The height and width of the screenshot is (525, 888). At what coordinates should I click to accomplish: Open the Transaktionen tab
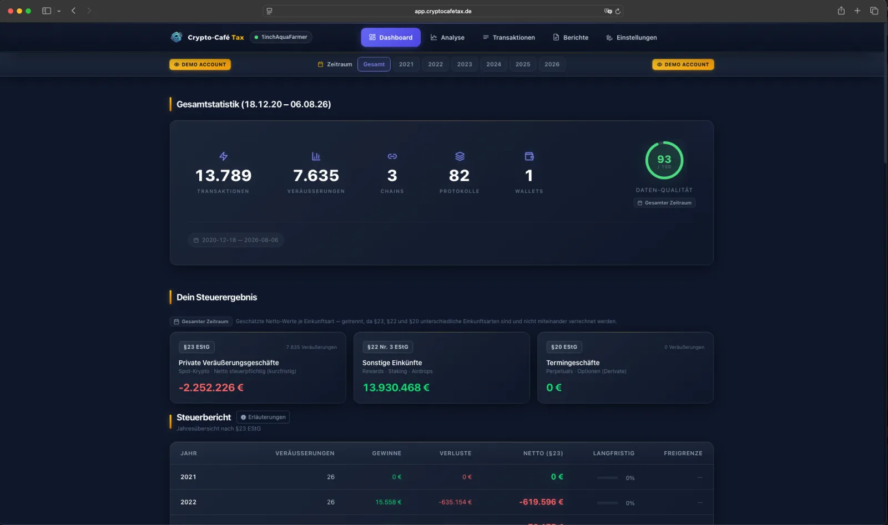coord(509,37)
